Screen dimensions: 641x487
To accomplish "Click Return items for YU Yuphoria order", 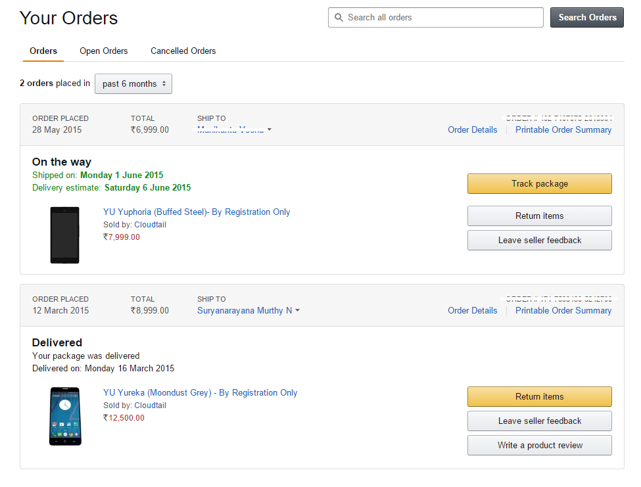I will (540, 216).
